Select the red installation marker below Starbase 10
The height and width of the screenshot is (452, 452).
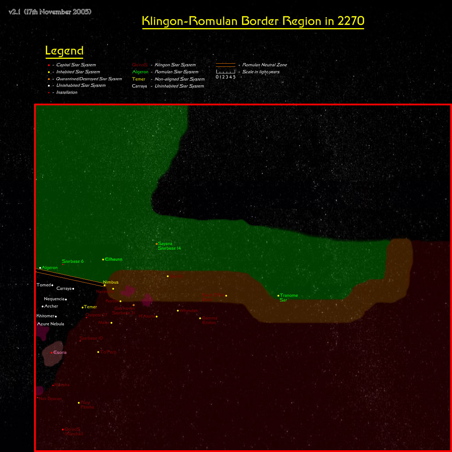80,341
